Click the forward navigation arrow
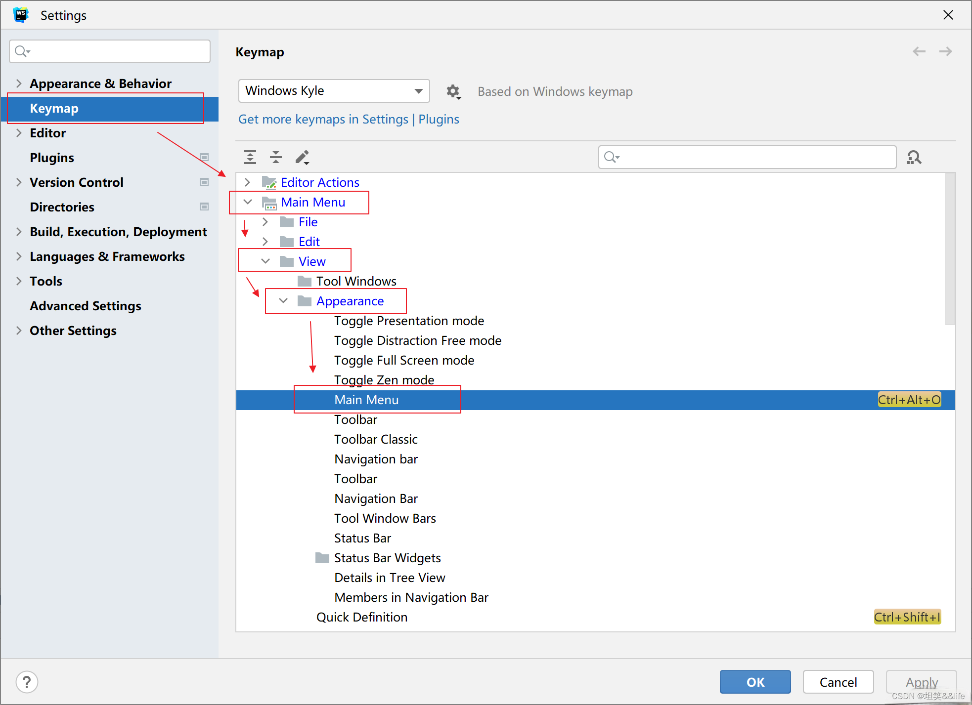The height and width of the screenshot is (705, 972). (945, 51)
